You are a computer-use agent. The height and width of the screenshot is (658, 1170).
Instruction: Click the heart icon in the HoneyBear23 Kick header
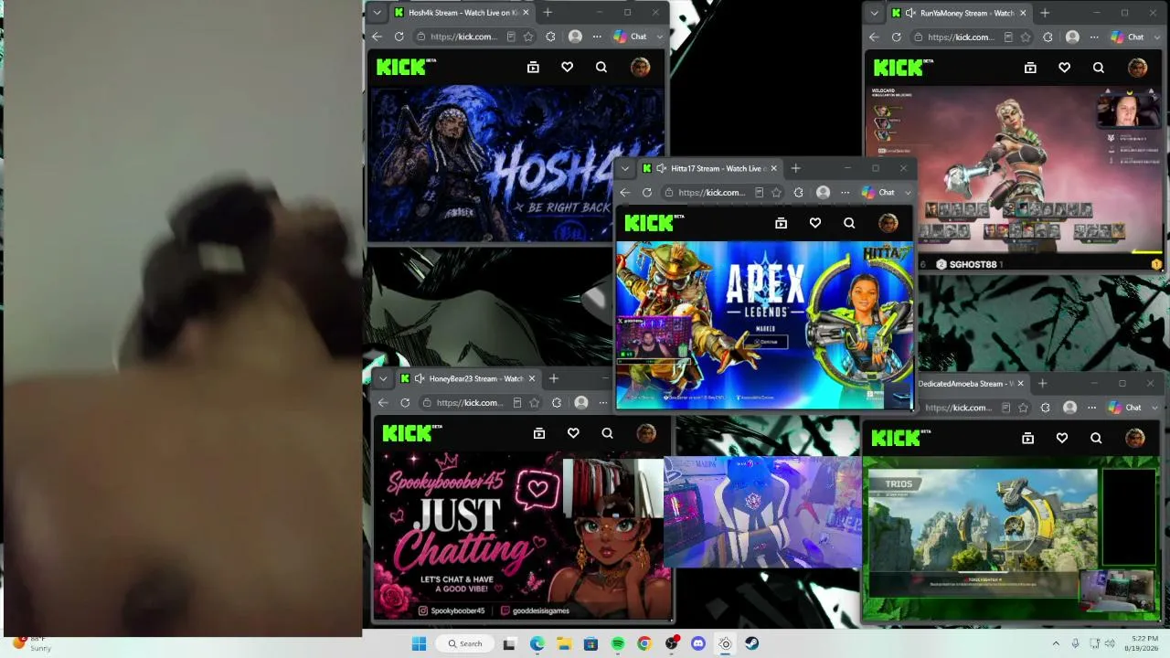click(573, 433)
